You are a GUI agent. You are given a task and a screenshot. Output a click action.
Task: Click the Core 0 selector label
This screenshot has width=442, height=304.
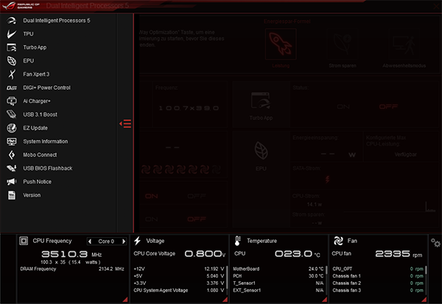coord(106,241)
